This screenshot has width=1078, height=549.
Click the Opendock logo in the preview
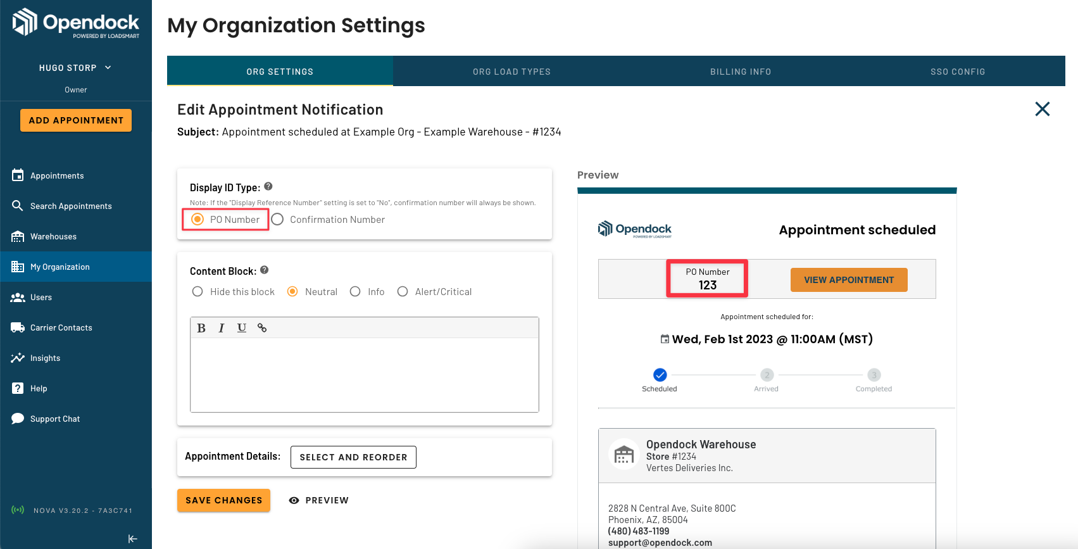635,229
